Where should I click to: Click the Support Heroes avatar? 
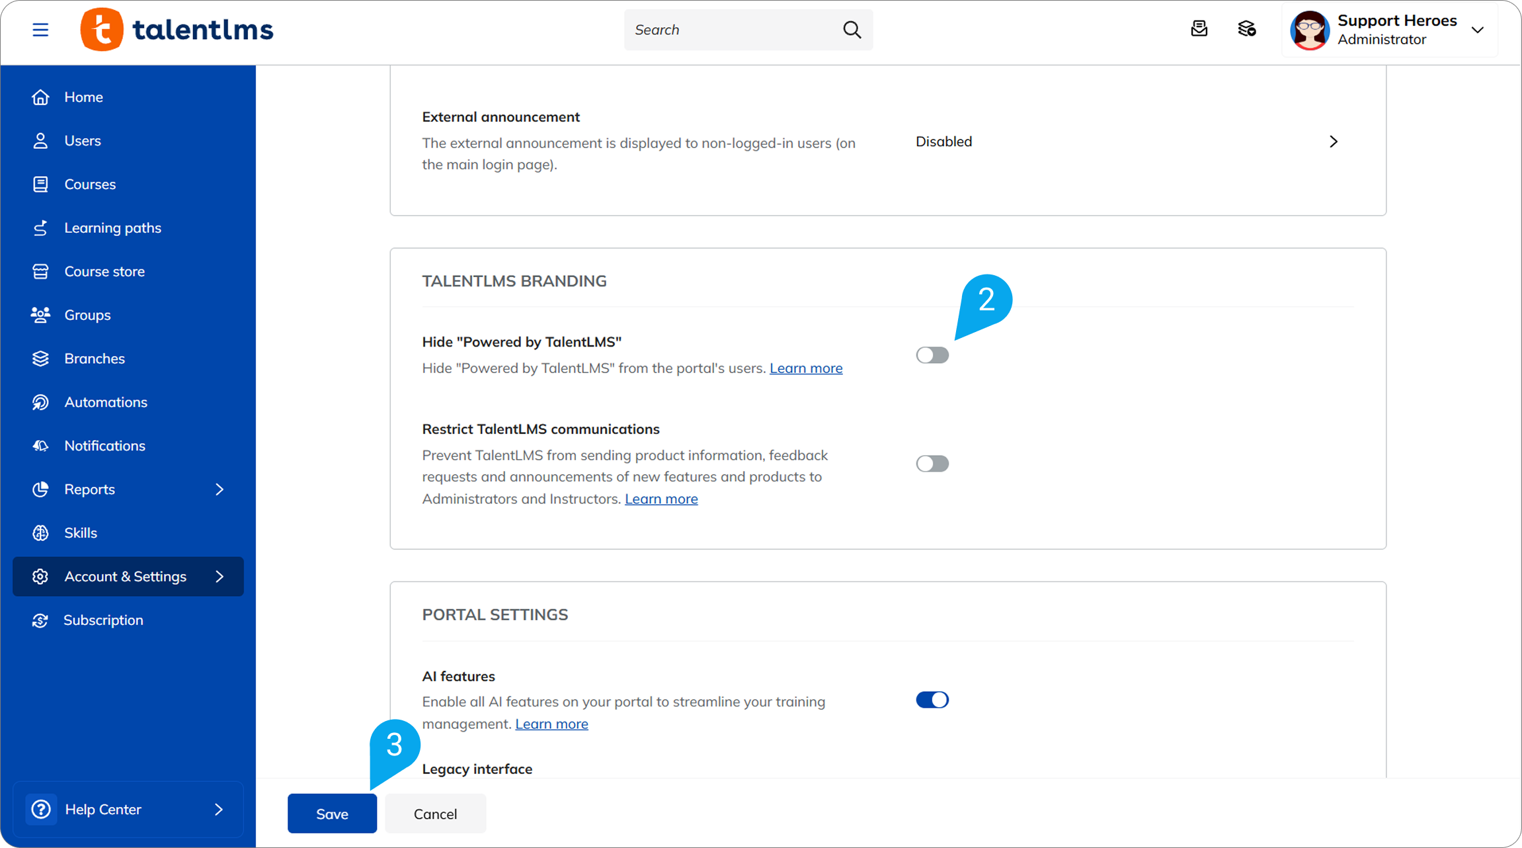tap(1309, 30)
